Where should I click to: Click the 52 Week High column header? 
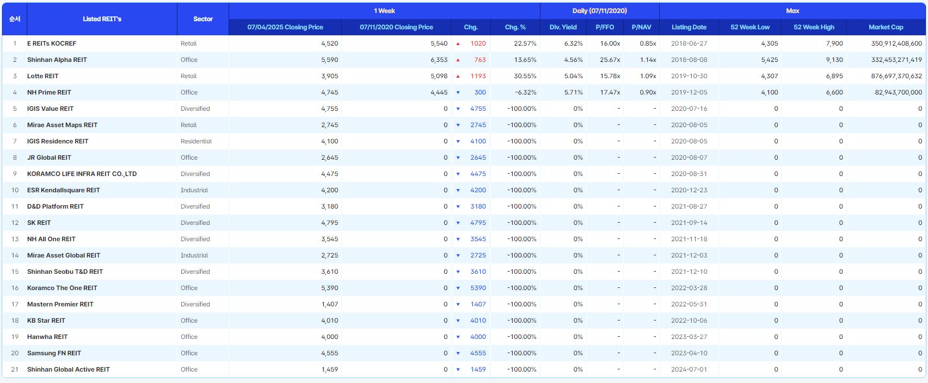coord(814,27)
